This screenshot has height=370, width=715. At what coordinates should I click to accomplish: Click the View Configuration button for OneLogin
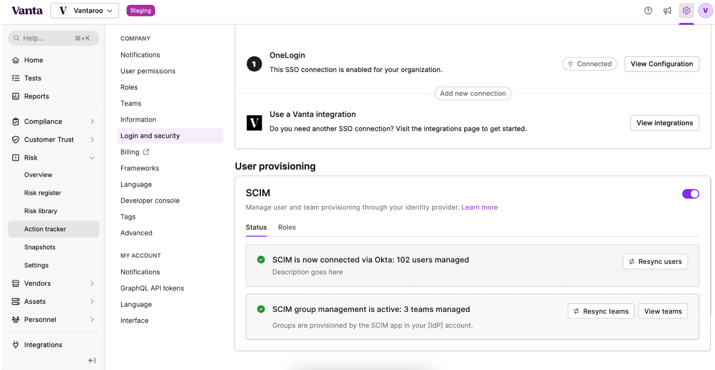click(x=662, y=64)
